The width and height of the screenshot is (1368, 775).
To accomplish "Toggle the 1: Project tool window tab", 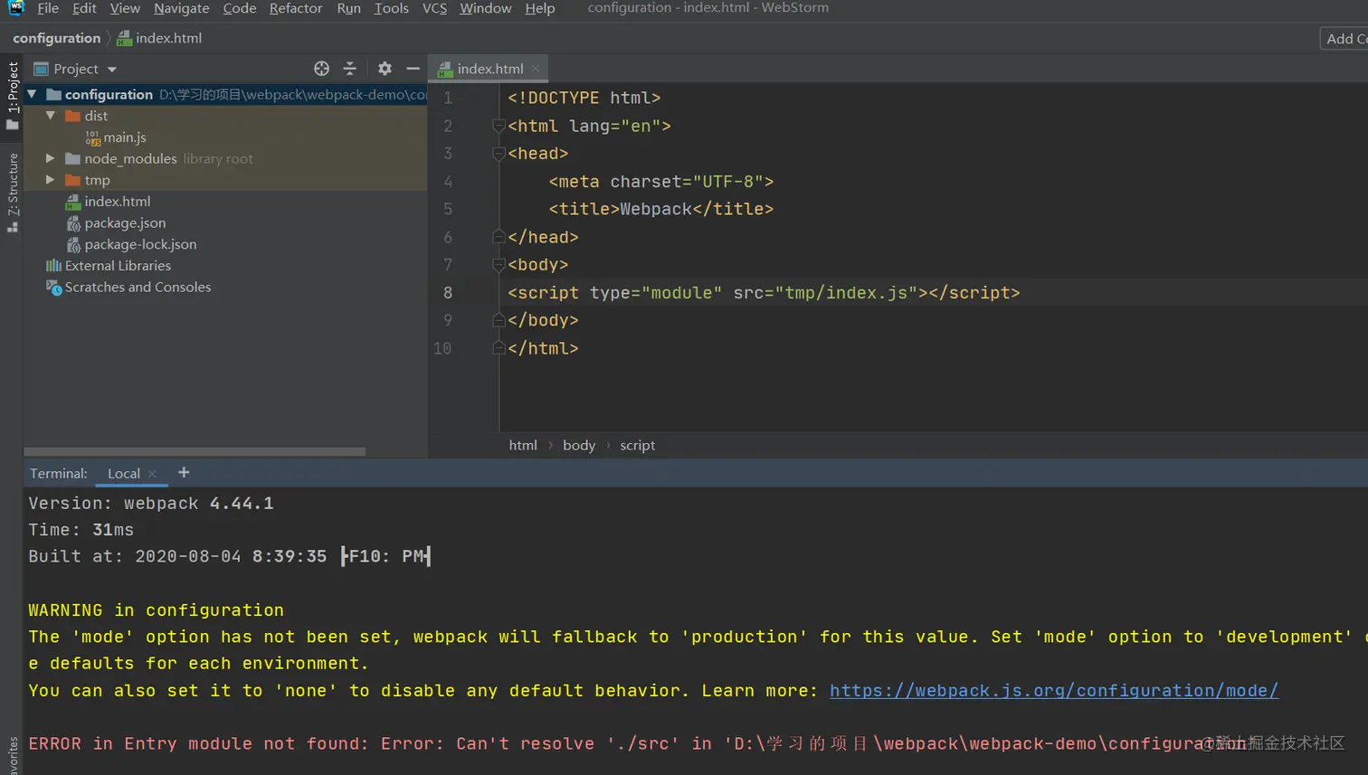I will 12,96.
